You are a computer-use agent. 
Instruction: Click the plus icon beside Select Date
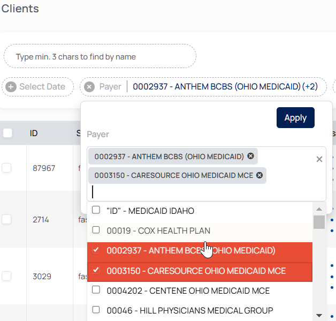(x=11, y=87)
